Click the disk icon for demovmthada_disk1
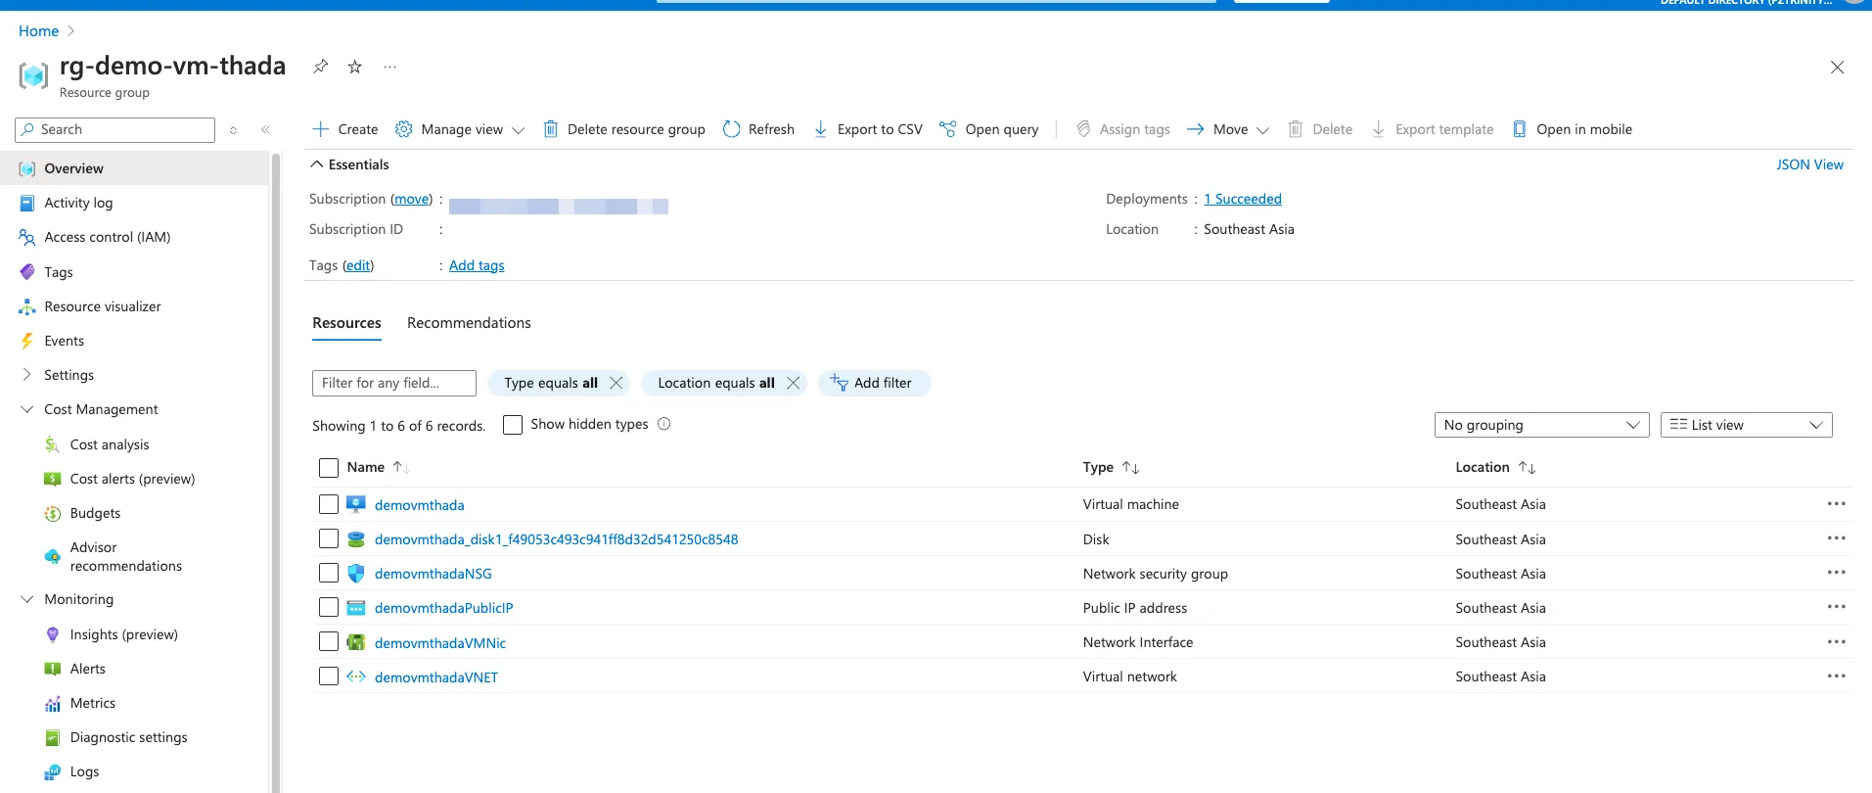Viewport: 1872px width, 793px height. tap(356, 539)
